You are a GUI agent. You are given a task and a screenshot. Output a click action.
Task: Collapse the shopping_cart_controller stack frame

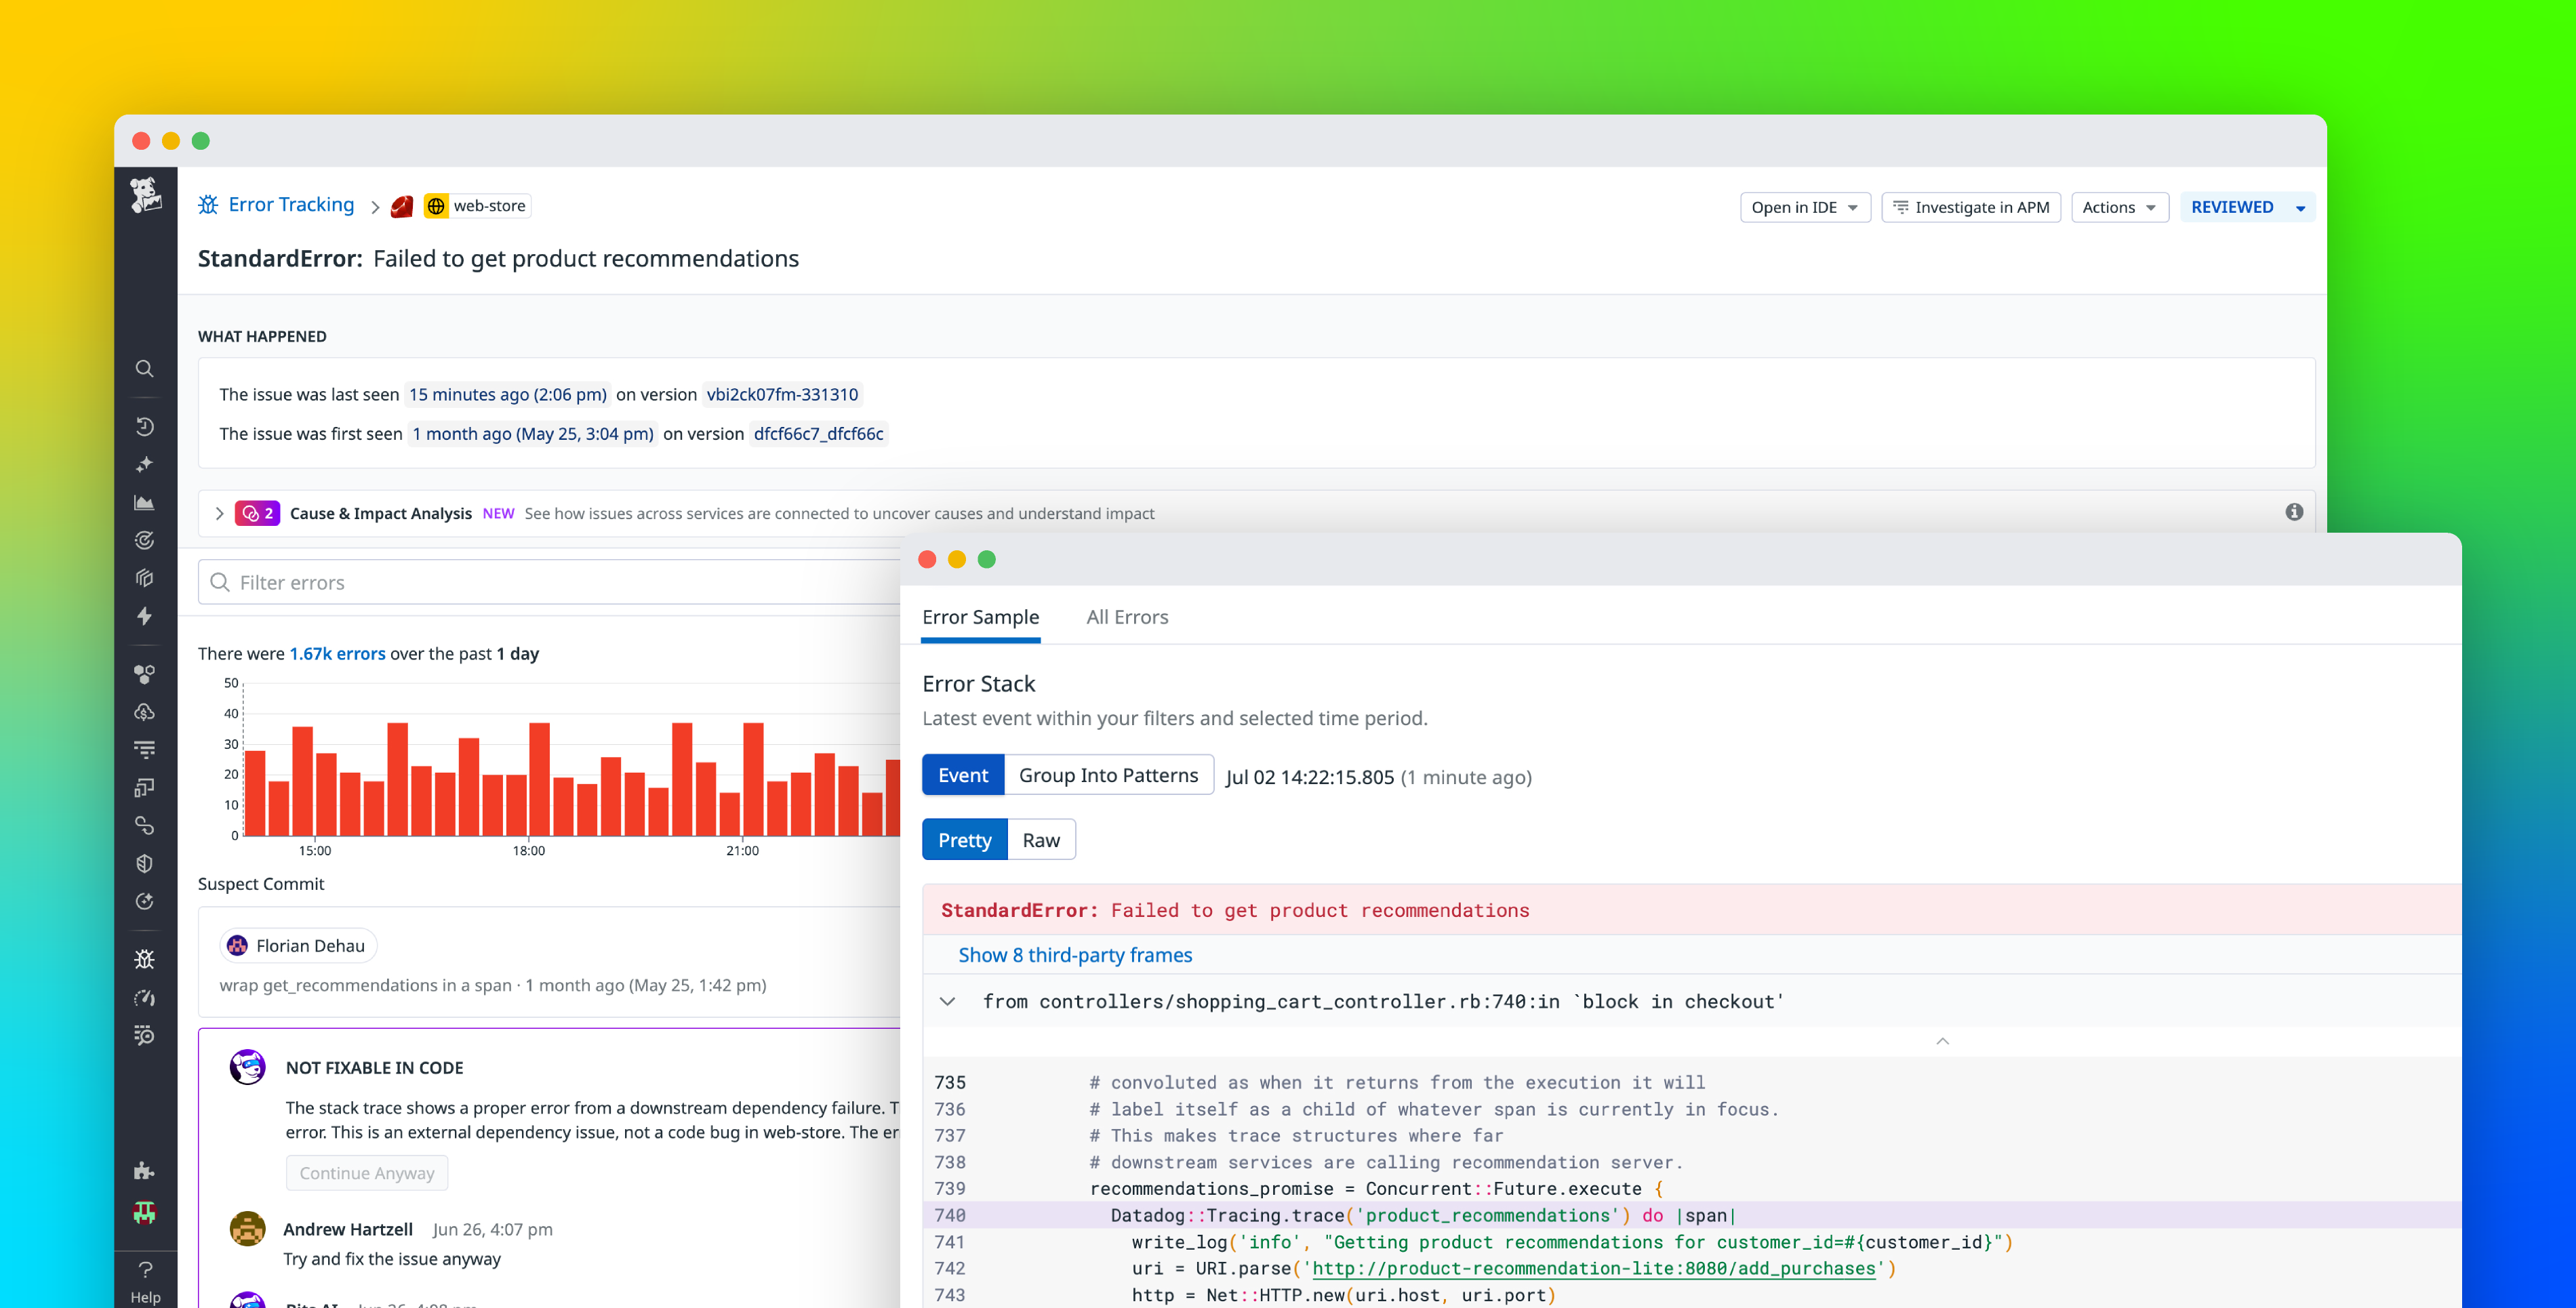tap(948, 1001)
